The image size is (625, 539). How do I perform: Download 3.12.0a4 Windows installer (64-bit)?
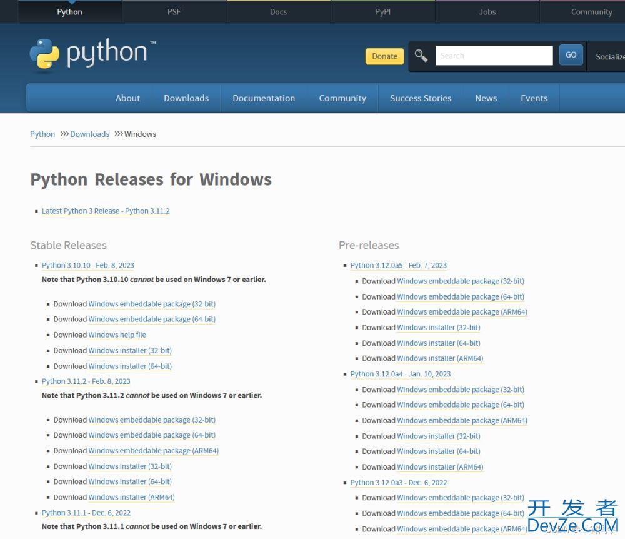click(x=439, y=451)
